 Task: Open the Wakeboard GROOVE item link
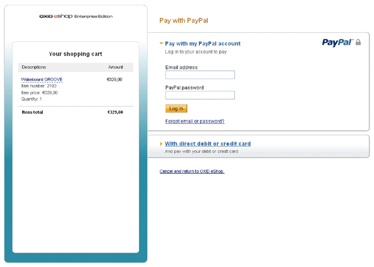tap(42, 79)
